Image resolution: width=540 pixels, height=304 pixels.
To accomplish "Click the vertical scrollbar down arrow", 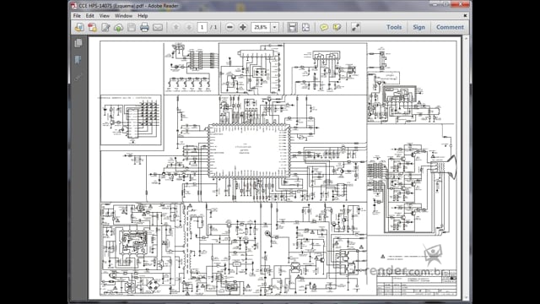I will coord(466,296).
